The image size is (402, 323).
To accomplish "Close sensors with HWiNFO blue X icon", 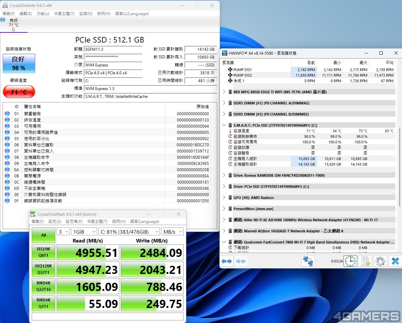I will 395,261.
